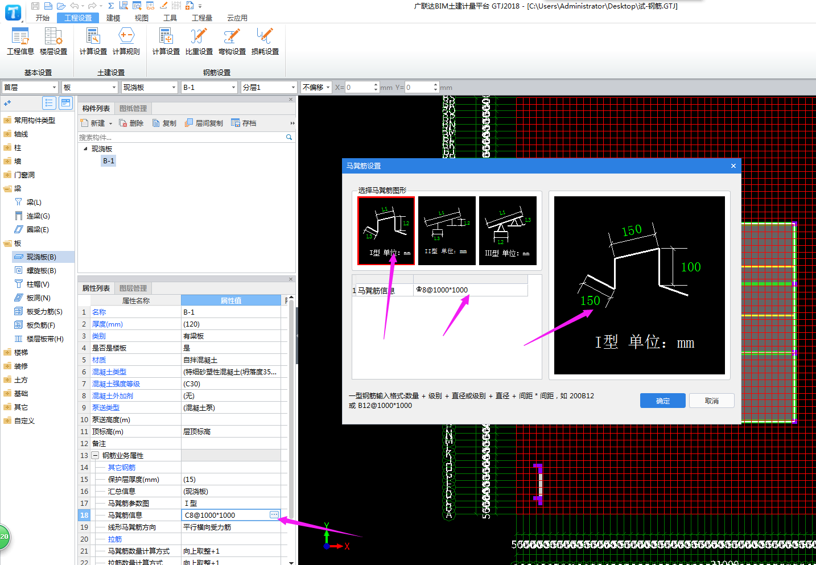Switch to the 工程量 ribbon tab
Screen dimensions: 816x565
click(202, 18)
